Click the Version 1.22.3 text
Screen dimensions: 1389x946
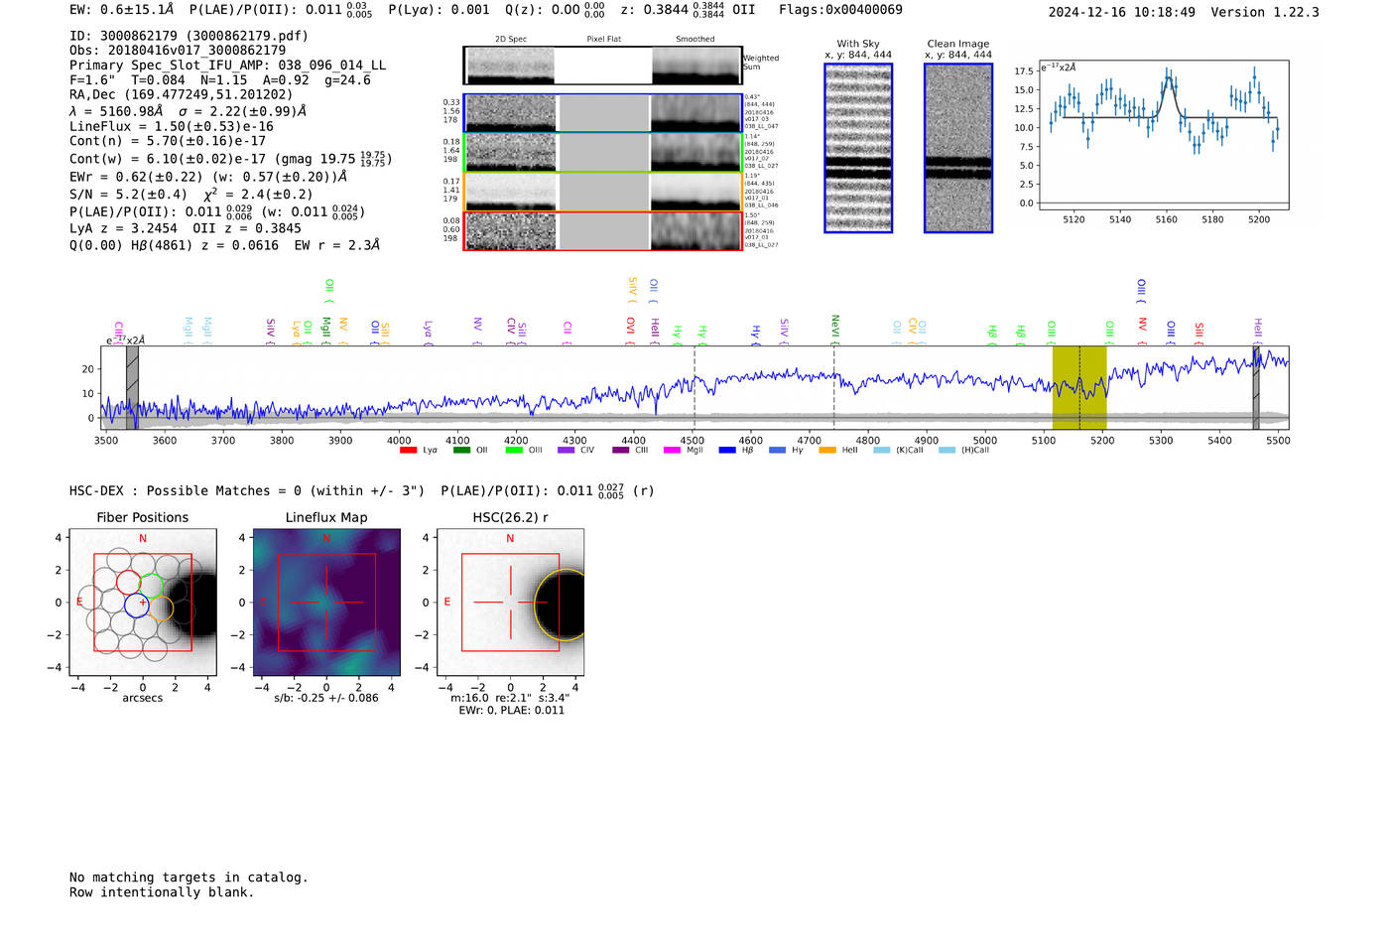pos(1265,13)
